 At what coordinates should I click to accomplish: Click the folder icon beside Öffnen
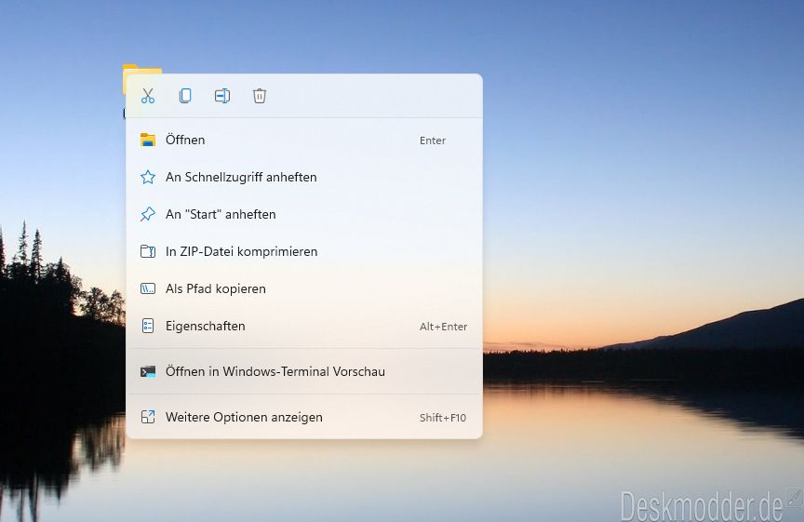pyautogui.click(x=148, y=140)
